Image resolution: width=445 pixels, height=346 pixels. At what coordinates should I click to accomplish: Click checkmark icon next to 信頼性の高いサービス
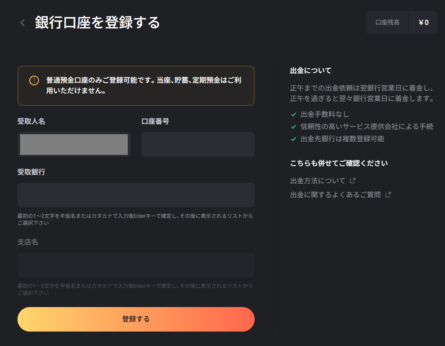(294, 127)
